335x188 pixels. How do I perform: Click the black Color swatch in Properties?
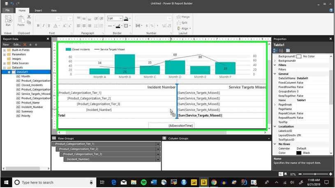pos(299,153)
